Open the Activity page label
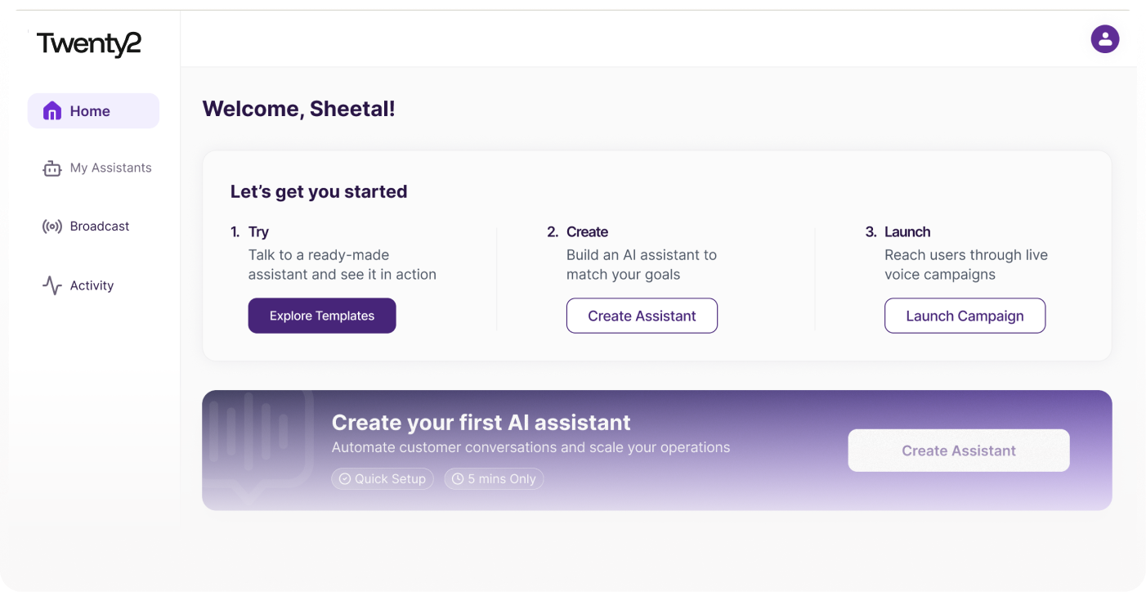This screenshot has width=1146, height=592. tap(92, 285)
